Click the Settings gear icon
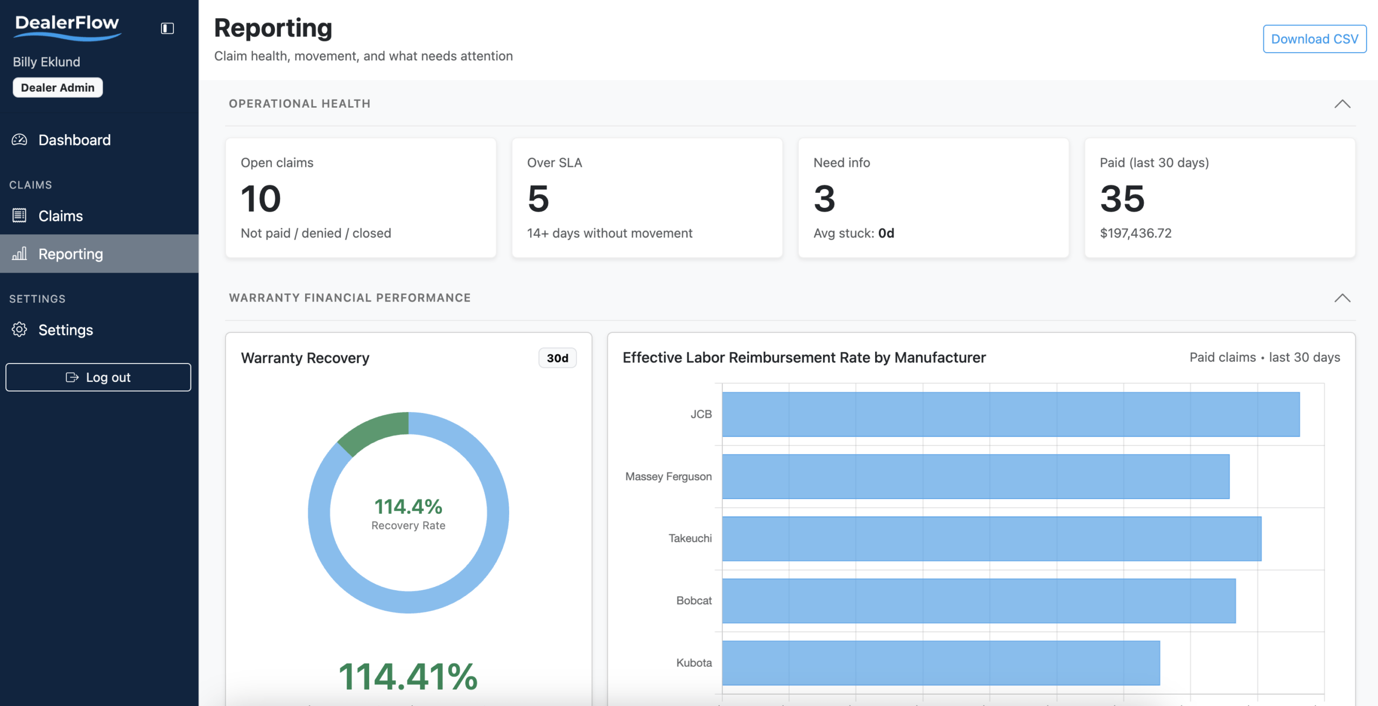 (19, 330)
